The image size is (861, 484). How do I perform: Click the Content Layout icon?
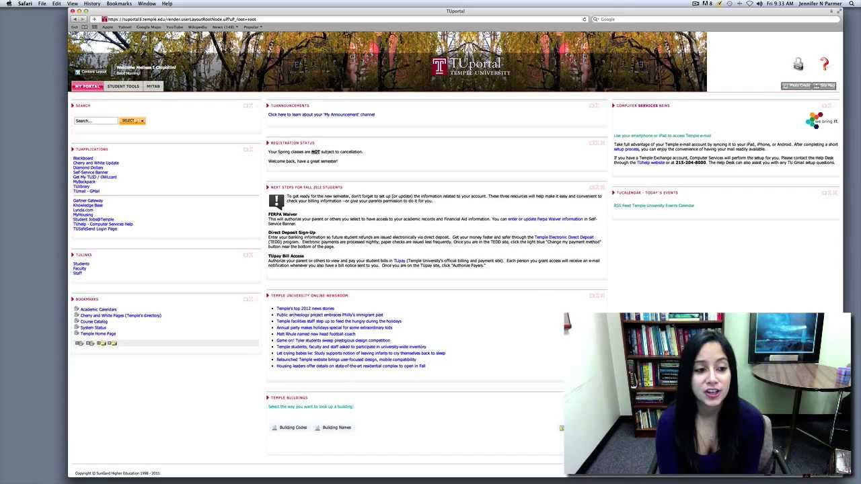pyautogui.click(x=77, y=72)
